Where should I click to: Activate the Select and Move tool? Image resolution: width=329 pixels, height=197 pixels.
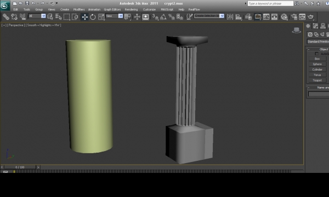coord(85,17)
